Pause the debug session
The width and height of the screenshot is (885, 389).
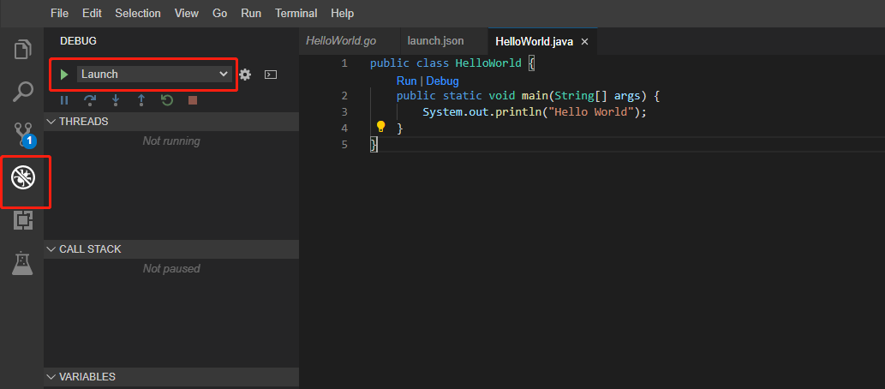point(64,100)
